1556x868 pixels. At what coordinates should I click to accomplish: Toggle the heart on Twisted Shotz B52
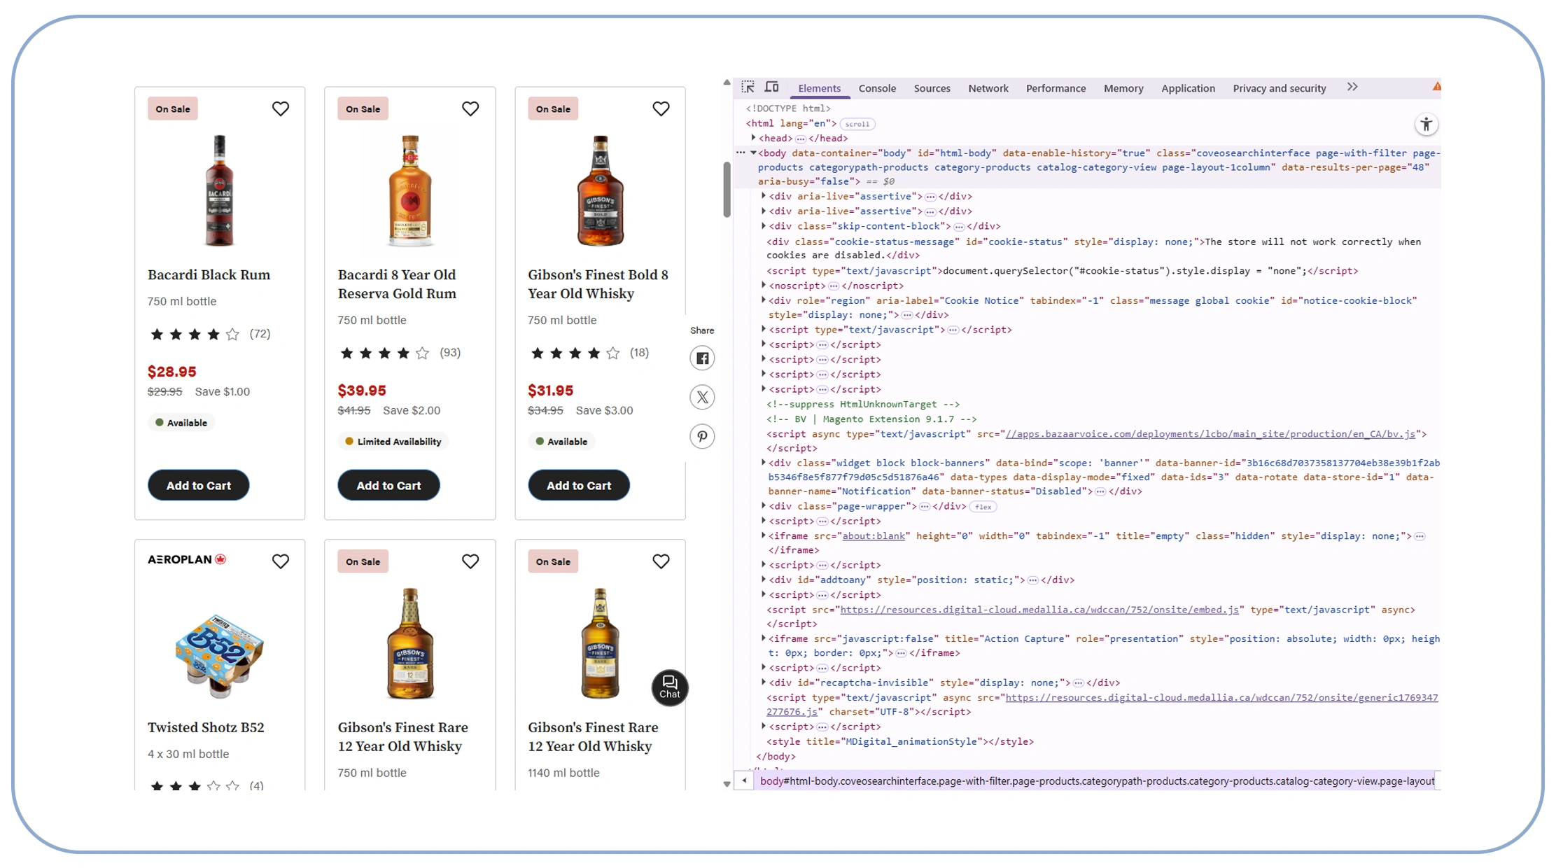pyautogui.click(x=281, y=561)
